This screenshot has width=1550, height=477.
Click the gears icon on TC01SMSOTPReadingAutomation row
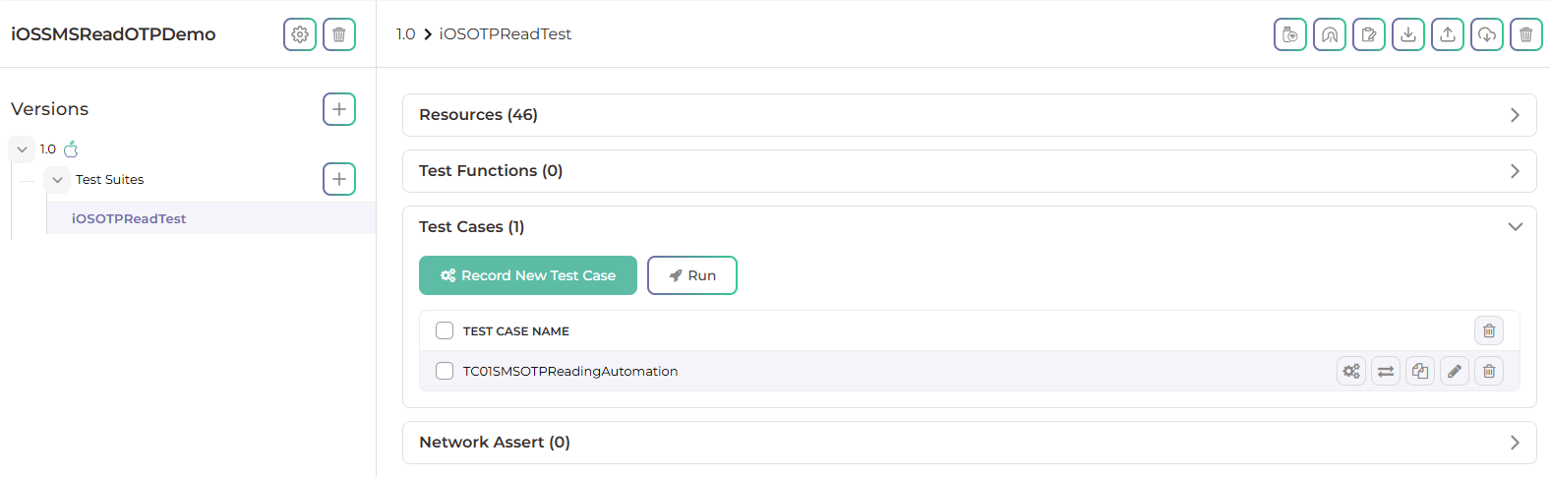coord(1351,371)
